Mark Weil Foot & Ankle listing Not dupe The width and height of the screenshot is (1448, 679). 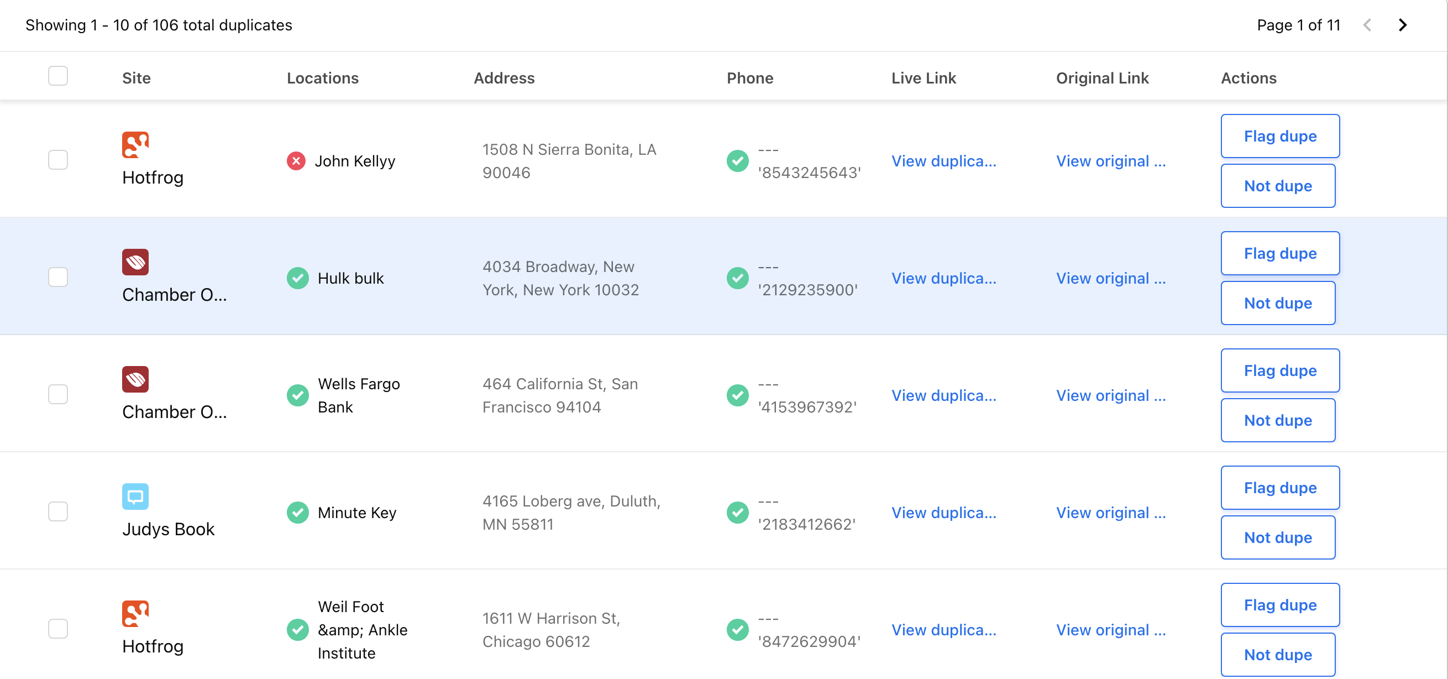[x=1278, y=655]
